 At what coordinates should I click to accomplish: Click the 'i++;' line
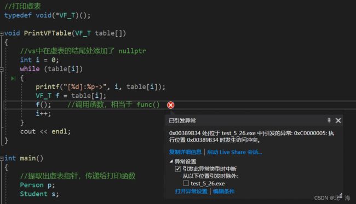click(43, 113)
